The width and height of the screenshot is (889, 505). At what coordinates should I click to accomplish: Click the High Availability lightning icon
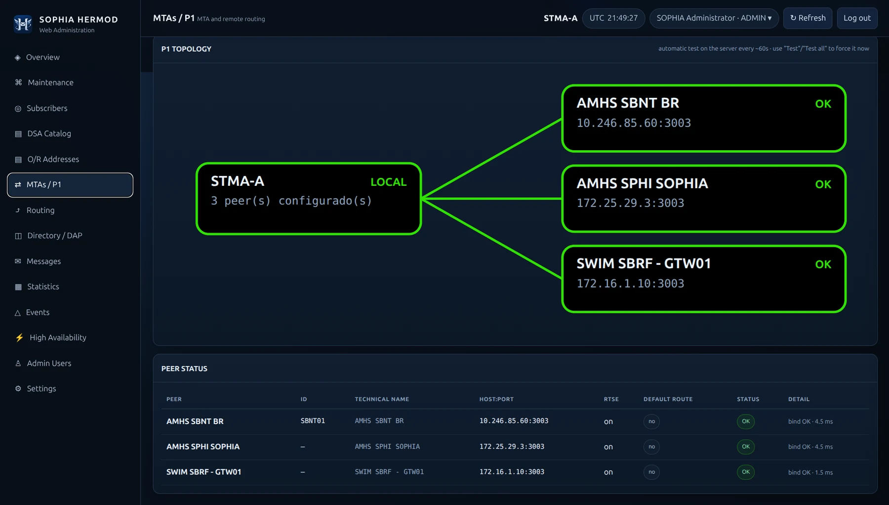pos(19,337)
